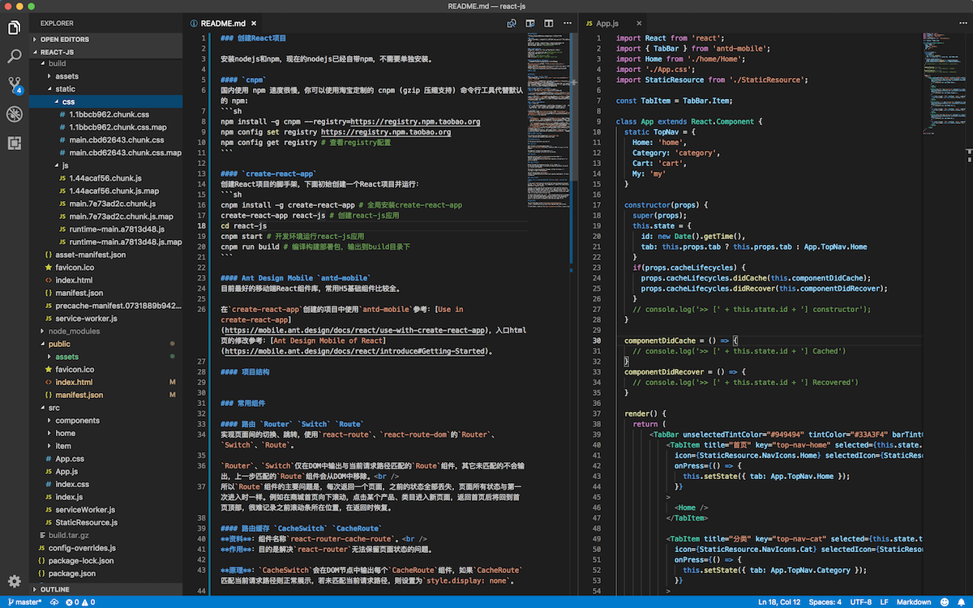This screenshot has height=608, width=973.
Task: Open 1.44acaf56.chunk.js file
Action: tap(105, 178)
